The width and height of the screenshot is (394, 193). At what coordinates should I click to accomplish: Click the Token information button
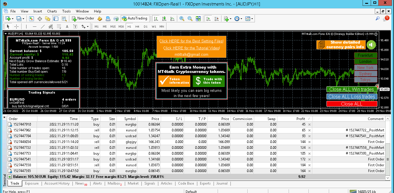174,81
